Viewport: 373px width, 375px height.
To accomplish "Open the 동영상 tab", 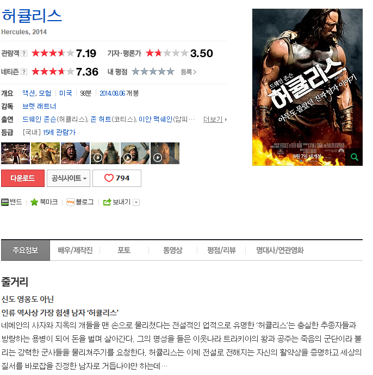I will 172,251.
